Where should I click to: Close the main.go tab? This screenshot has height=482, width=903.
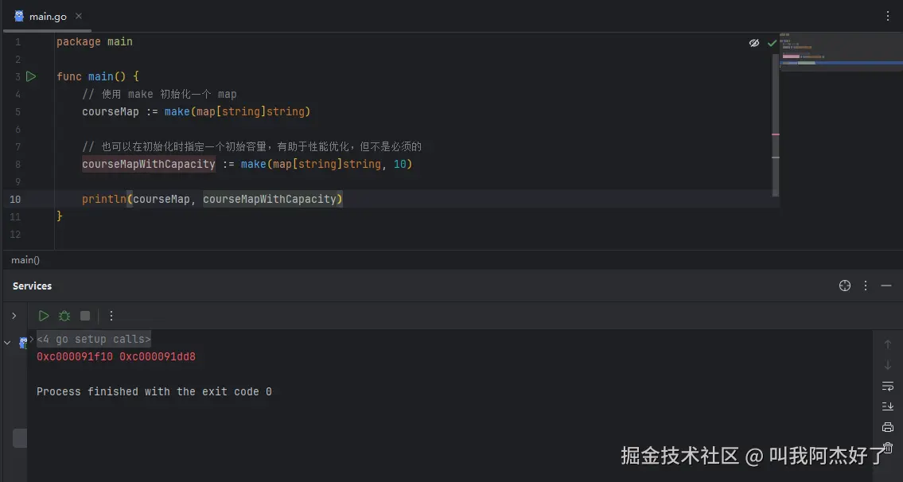coord(78,16)
